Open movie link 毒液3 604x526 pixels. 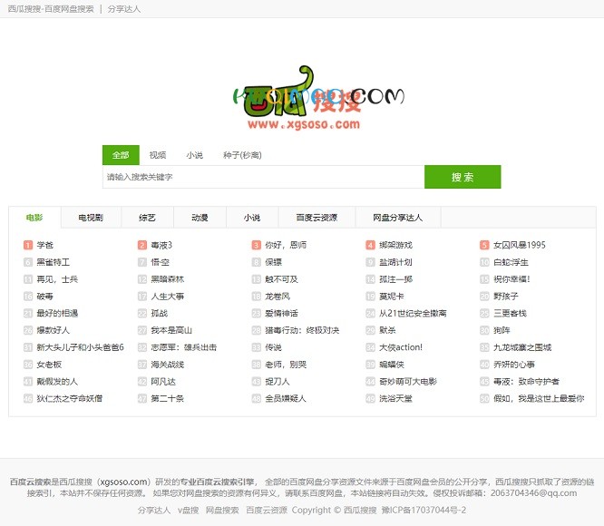[x=161, y=245]
